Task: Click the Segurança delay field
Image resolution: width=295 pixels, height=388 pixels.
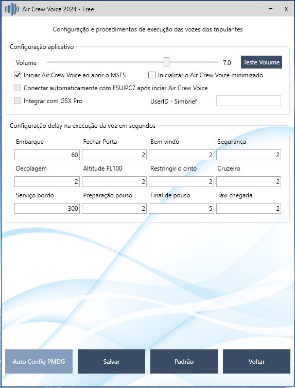Action: coord(249,155)
